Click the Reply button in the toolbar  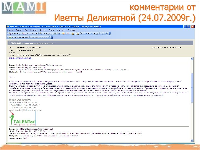(14, 34)
